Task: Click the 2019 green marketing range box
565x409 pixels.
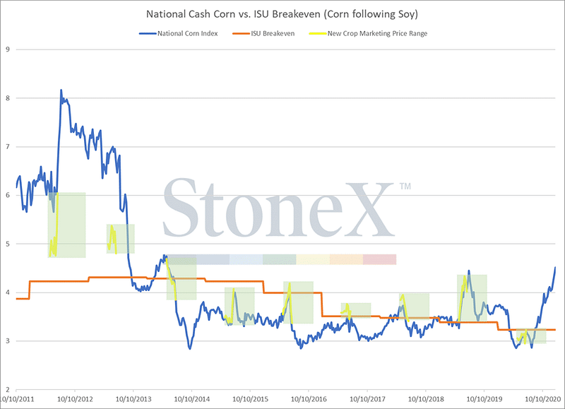Action: click(472, 298)
